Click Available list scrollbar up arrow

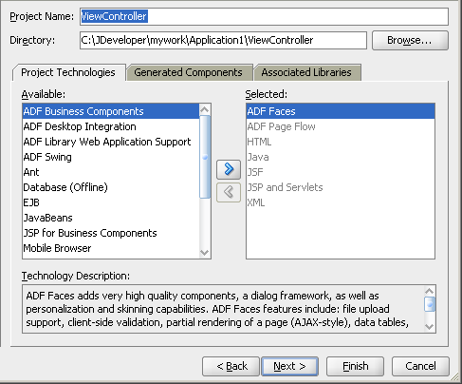205,109
